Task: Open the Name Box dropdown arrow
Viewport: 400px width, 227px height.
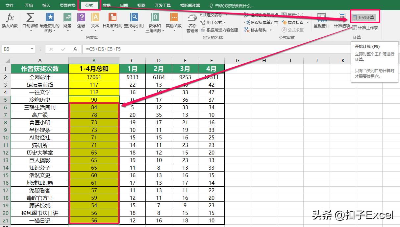Action: (32, 49)
